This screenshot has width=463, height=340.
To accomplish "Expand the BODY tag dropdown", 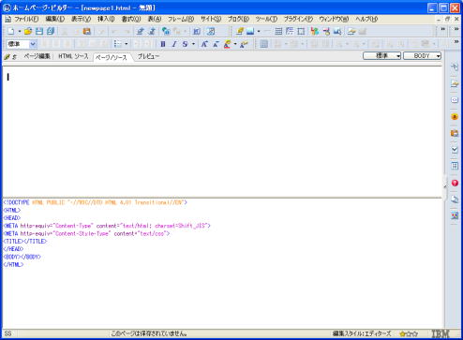I will click(422, 56).
